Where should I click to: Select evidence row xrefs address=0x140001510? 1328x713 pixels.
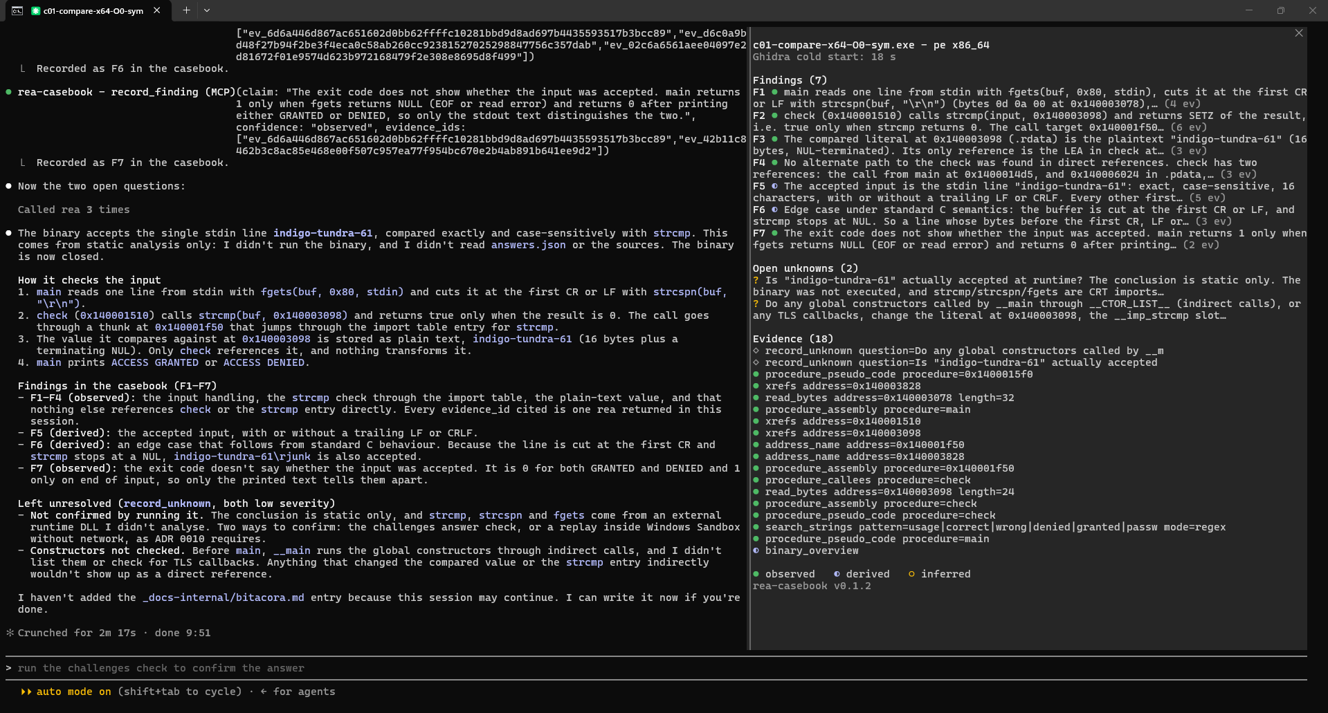pos(837,421)
